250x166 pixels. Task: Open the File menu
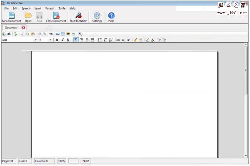click(x=6, y=8)
